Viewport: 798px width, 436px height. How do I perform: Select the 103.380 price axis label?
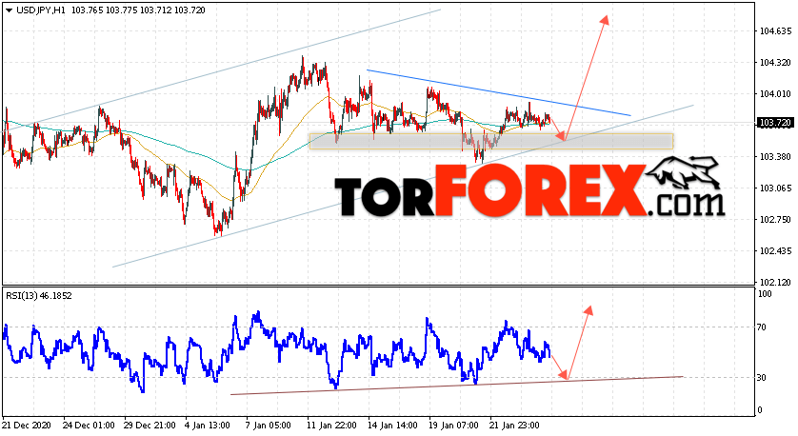pyautogui.click(x=774, y=157)
